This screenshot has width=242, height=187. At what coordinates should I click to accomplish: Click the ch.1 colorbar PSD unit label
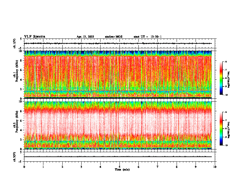click(x=229, y=80)
